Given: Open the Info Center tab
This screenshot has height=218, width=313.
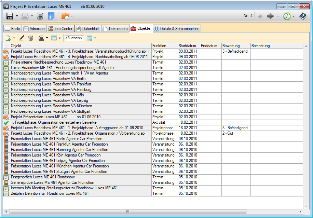Looking at the screenshot, I should tap(60, 29).
